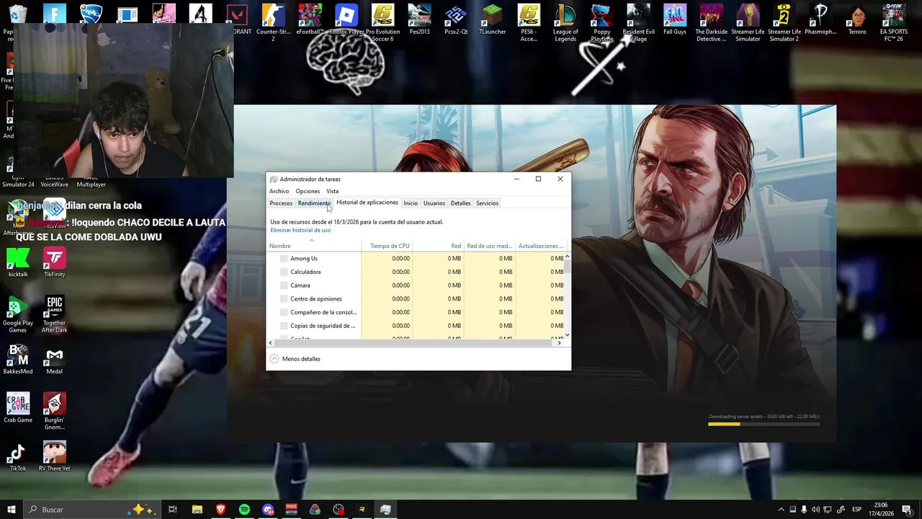
Task: Switch to the Servicios tab
Action: point(487,203)
